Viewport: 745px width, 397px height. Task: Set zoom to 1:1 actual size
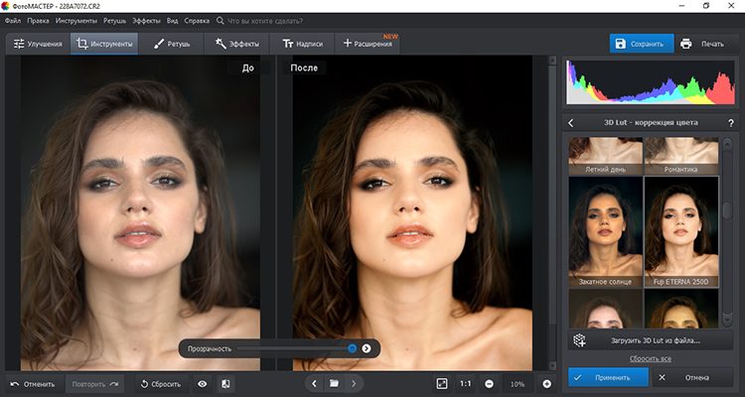coord(466,383)
